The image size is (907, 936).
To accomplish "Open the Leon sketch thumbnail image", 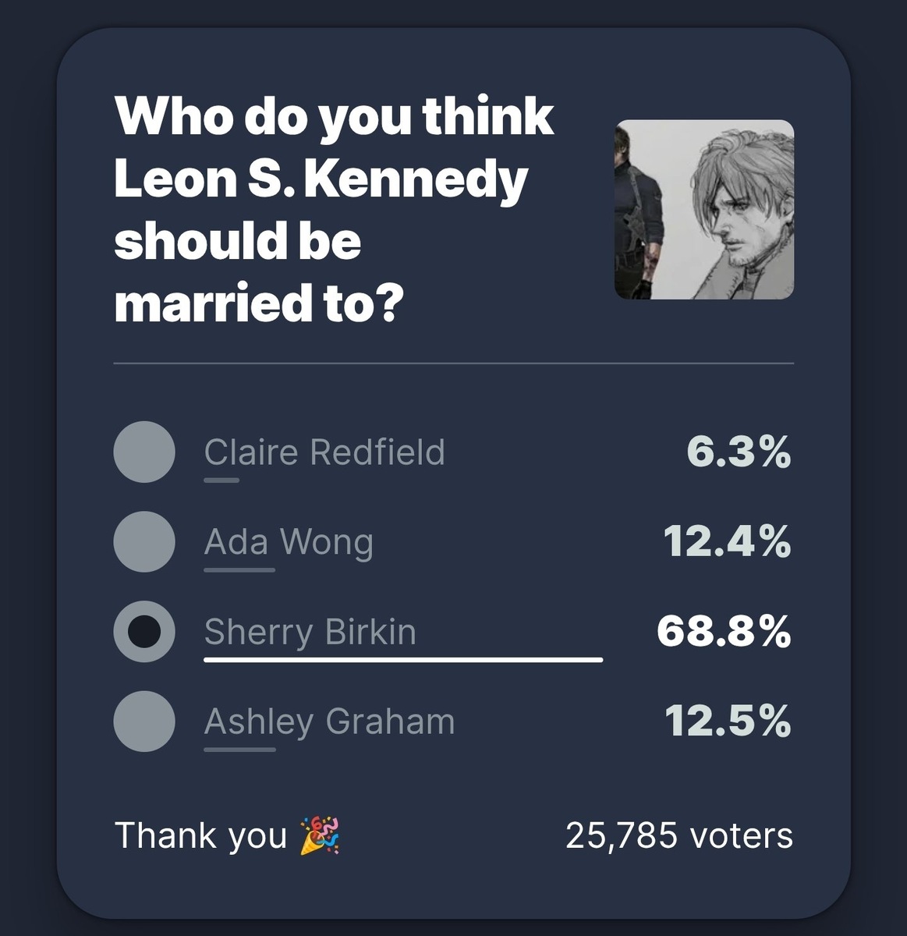I will tap(704, 209).
